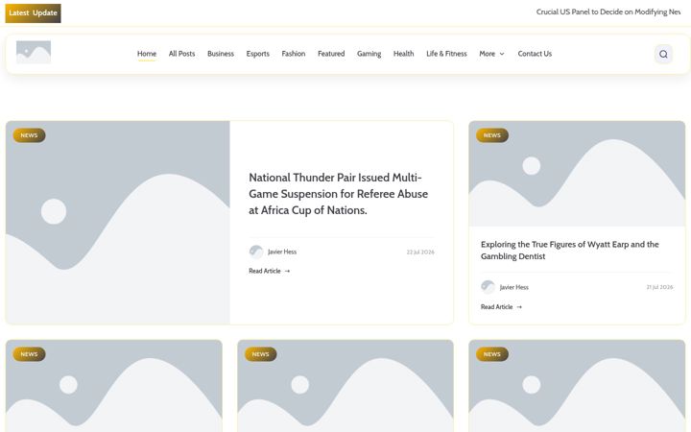Click arrow icon beside Wyatt Earp Read Article
The width and height of the screenshot is (691, 432).
pos(519,307)
